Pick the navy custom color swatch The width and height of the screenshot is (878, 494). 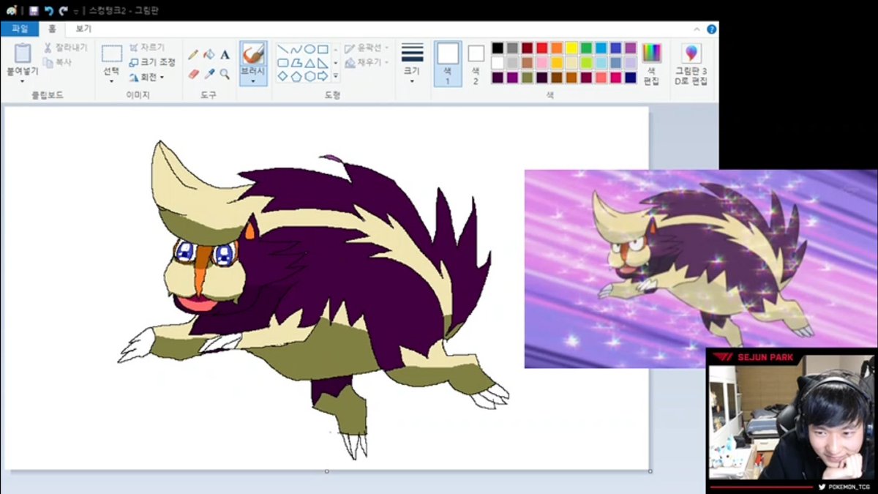coord(631,78)
